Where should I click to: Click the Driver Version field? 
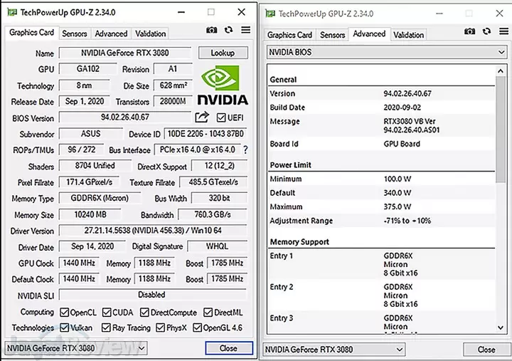click(x=153, y=231)
